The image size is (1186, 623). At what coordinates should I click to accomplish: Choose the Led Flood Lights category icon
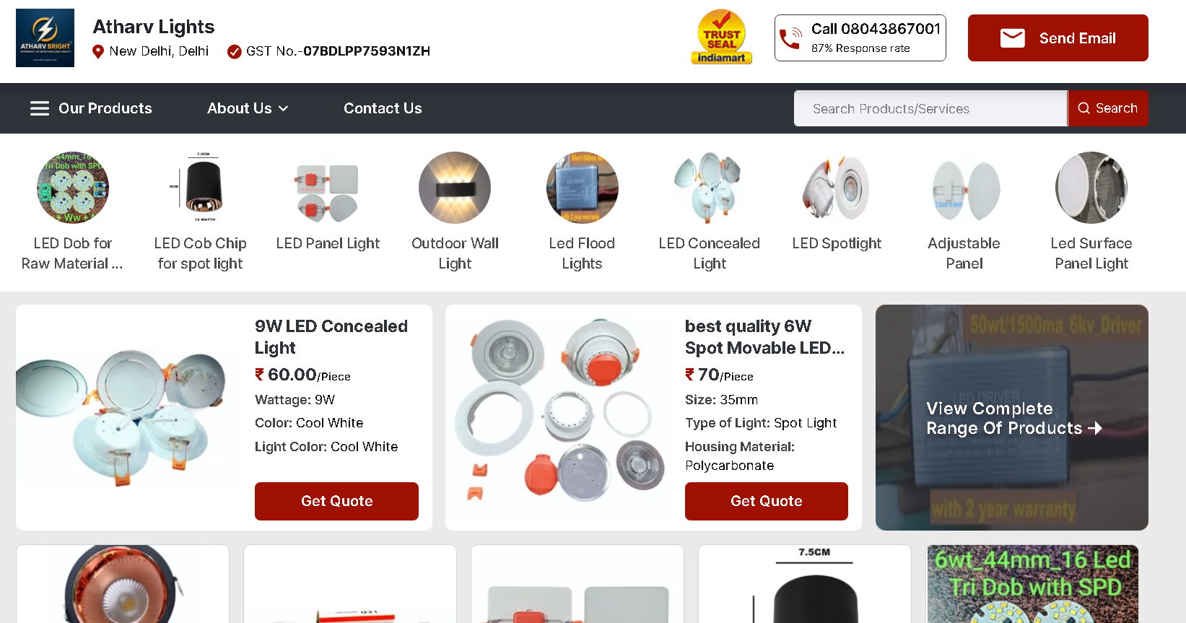coord(583,188)
